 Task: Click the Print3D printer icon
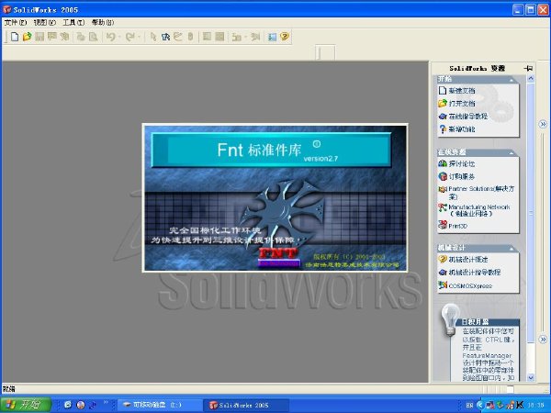[x=442, y=225]
